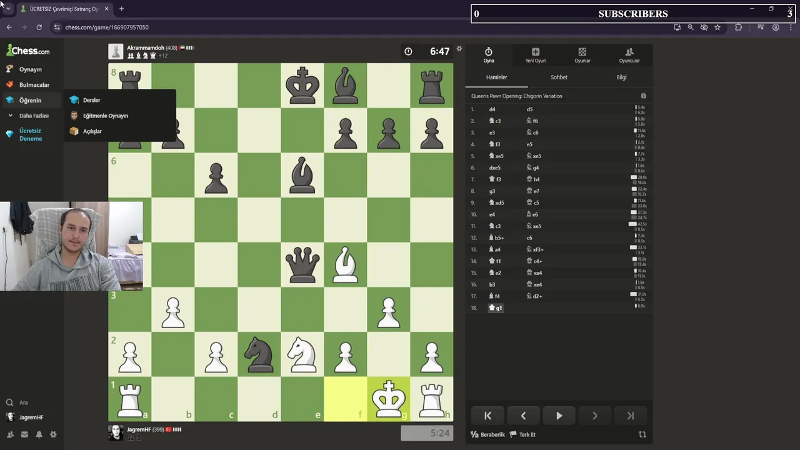Image resolution: width=800 pixels, height=450 pixels.
Task: Open the Oyna tab with stopwatch icon
Action: (x=489, y=55)
